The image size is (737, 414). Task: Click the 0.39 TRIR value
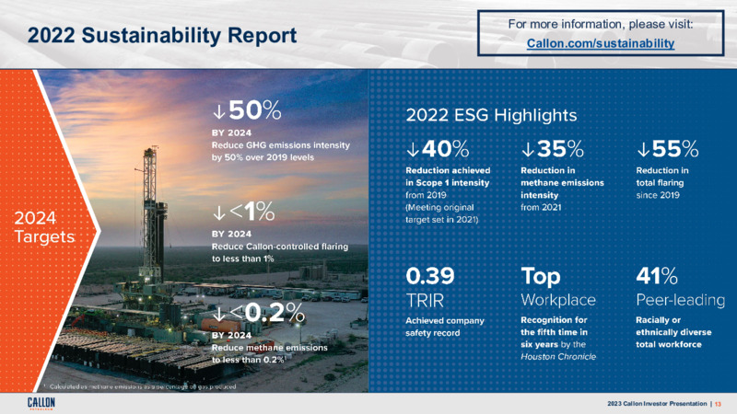click(x=430, y=276)
